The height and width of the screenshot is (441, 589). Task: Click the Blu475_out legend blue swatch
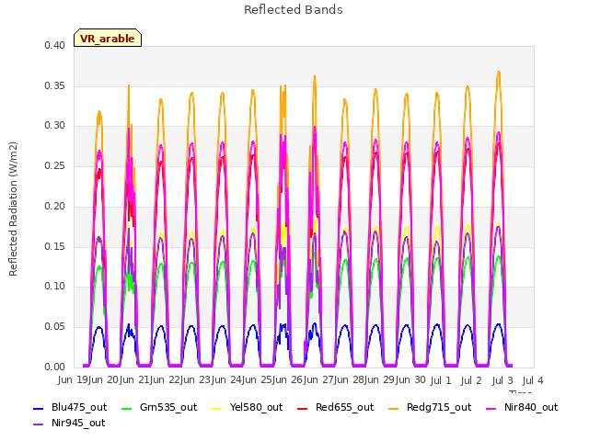click(x=39, y=408)
